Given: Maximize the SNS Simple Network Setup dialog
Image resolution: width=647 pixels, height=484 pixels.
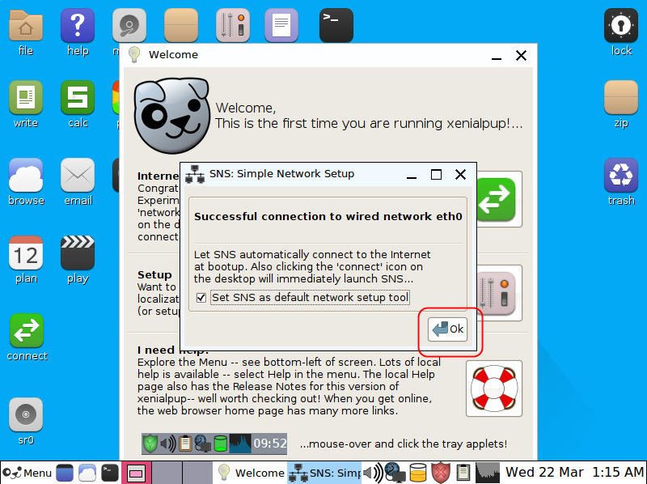Looking at the screenshot, I should [x=436, y=174].
